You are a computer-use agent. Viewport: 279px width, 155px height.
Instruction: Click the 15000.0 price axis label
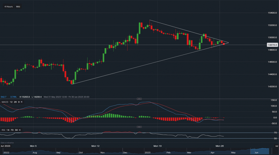271,37
